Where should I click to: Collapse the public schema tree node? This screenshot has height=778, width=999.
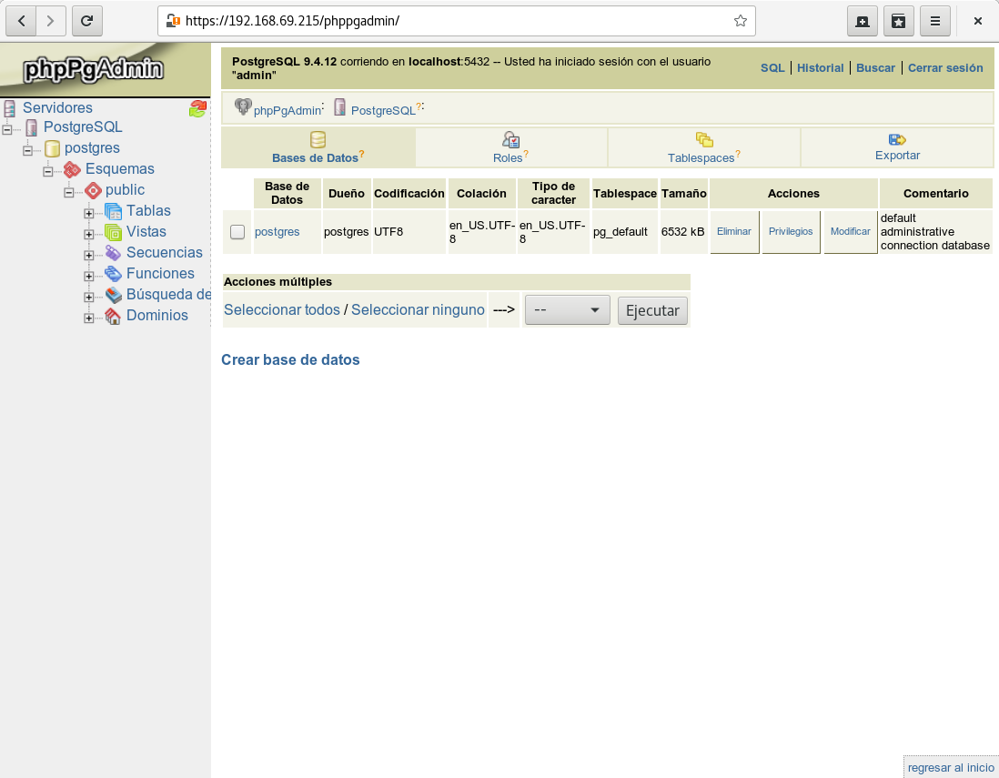pos(68,192)
